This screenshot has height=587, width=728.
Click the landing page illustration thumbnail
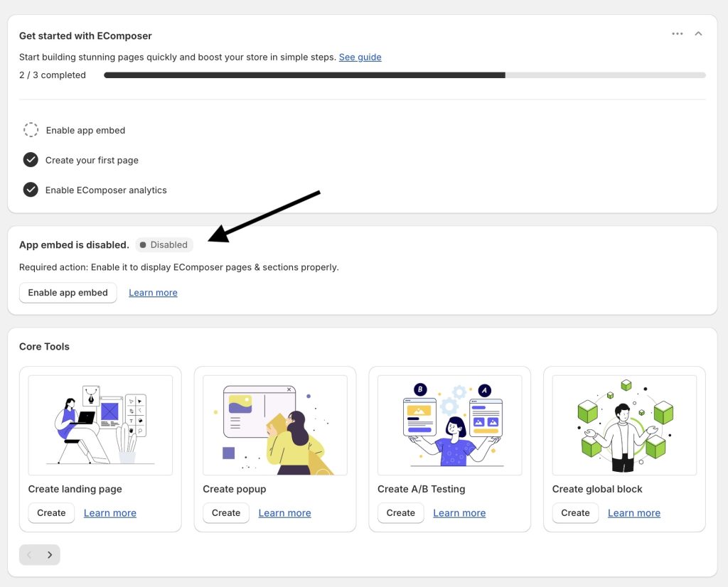(x=100, y=425)
